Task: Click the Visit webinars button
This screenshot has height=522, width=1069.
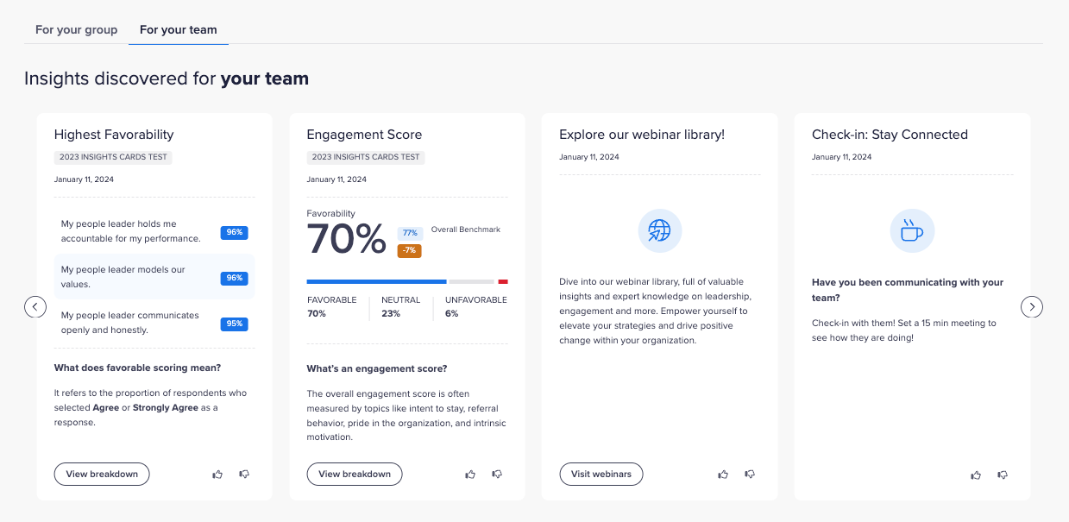Action: [601, 474]
